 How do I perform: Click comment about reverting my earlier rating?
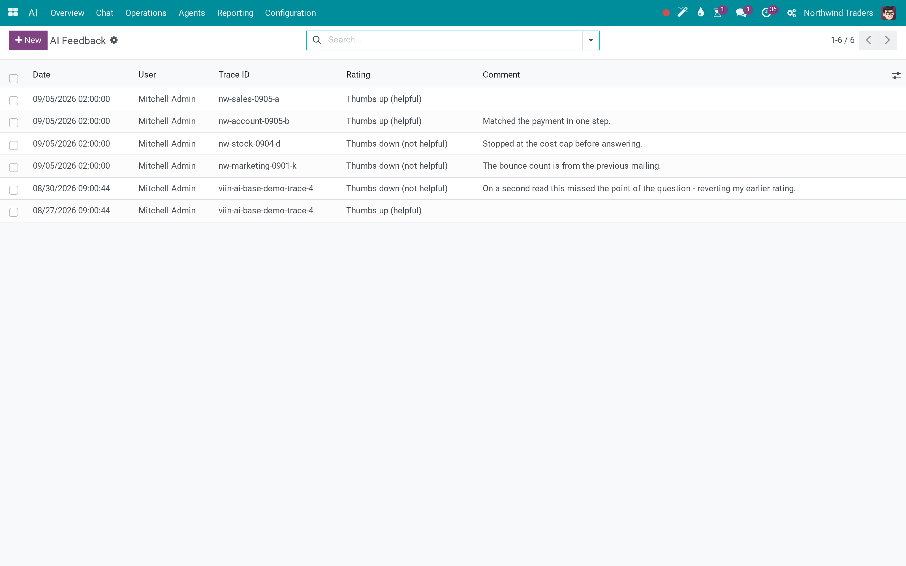tap(639, 188)
